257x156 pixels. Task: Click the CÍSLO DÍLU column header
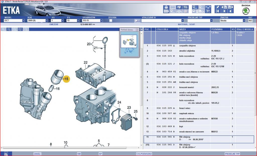[167, 29]
